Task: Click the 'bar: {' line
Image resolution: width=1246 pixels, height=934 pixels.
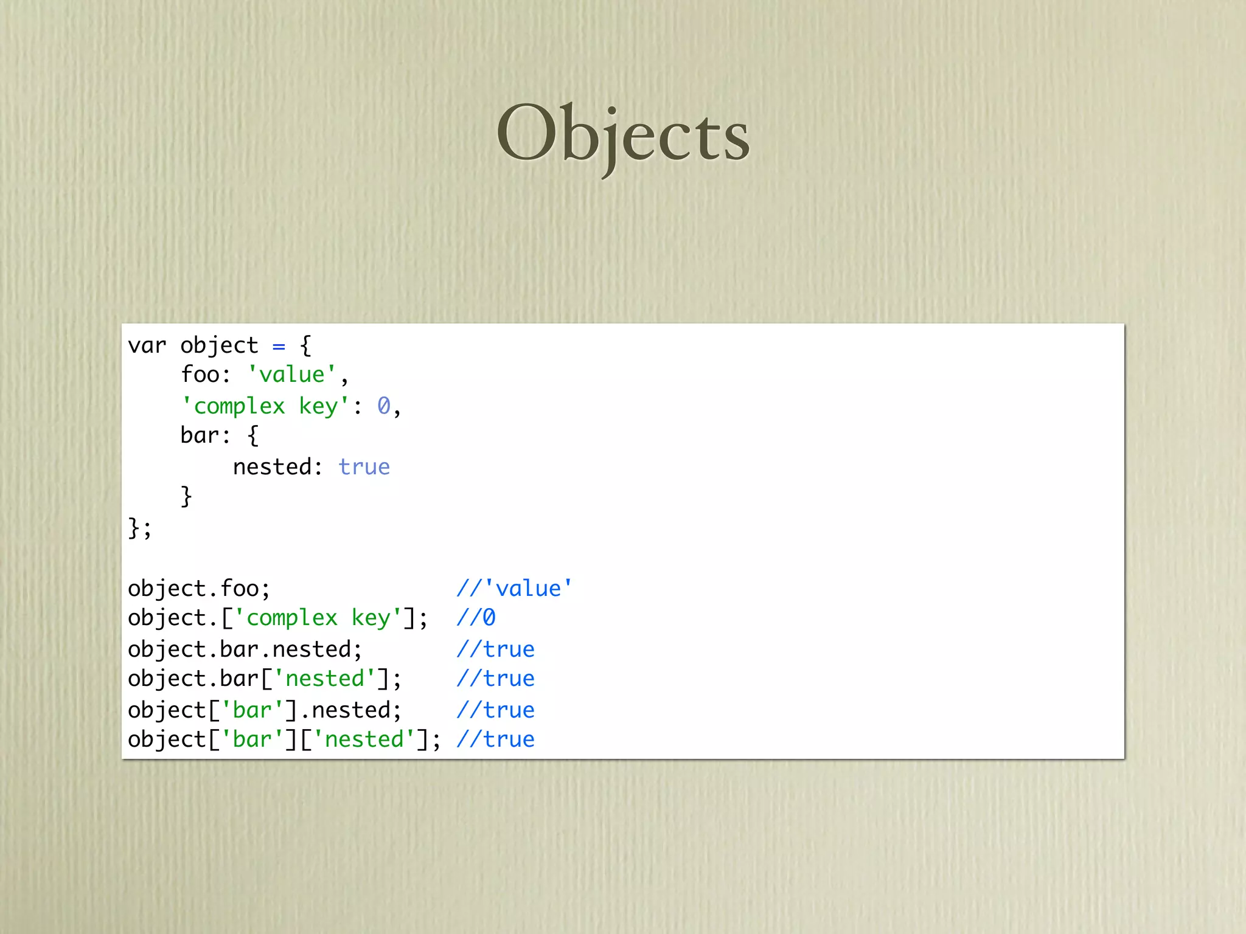Action: [219, 435]
